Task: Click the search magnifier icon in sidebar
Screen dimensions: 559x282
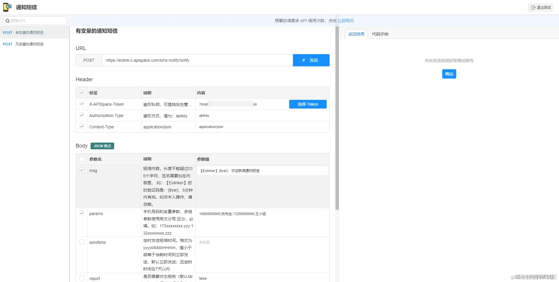Action: (x=8, y=20)
